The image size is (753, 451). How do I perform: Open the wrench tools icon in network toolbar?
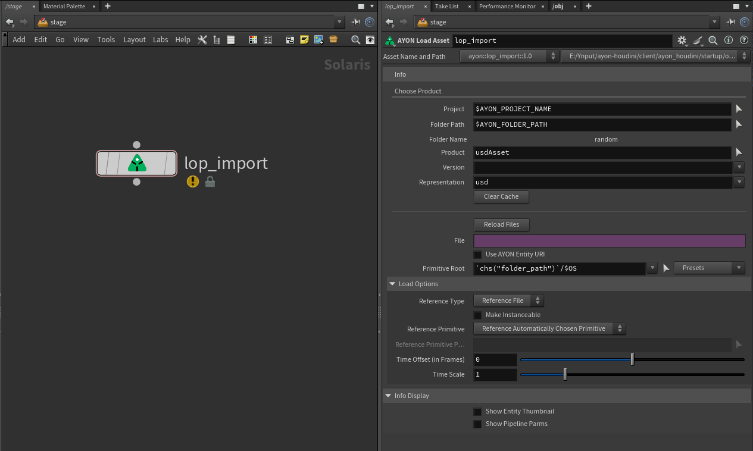[x=202, y=40]
